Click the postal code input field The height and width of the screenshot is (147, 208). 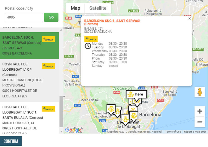pyautogui.click(x=24, y=17)
